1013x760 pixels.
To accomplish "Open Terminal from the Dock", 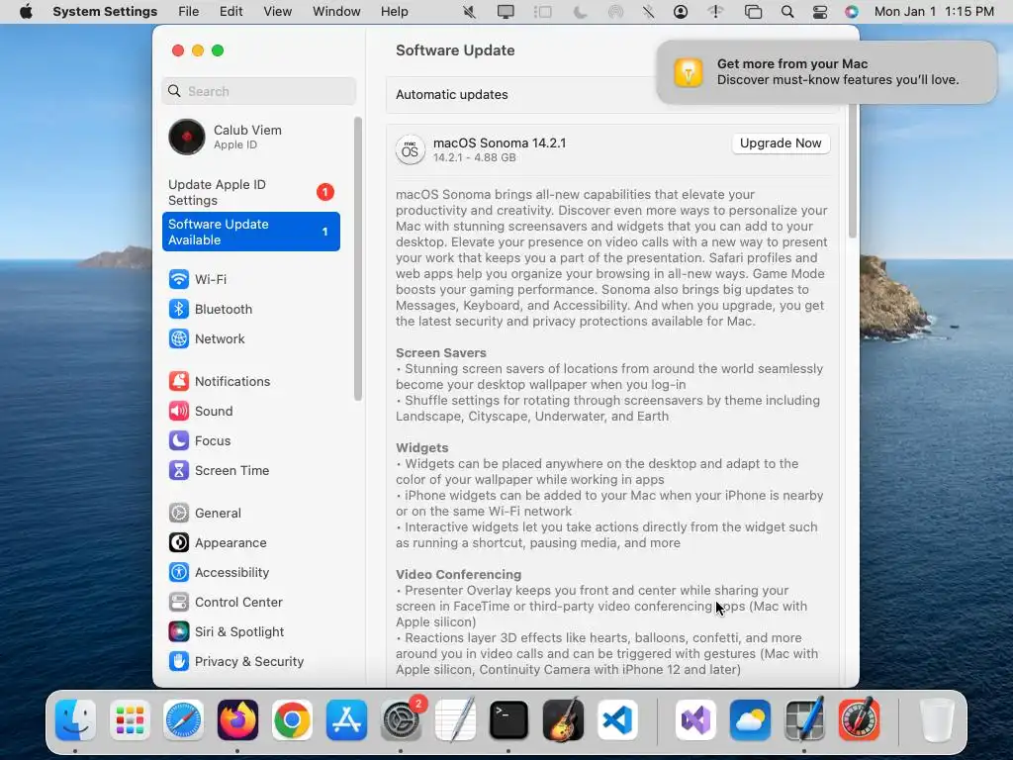I will [509, 720].
